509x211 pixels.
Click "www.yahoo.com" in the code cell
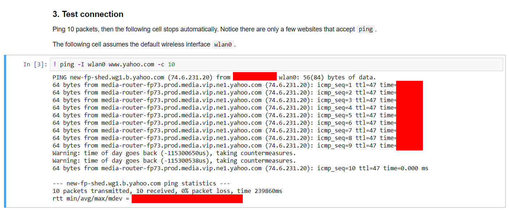131,65
